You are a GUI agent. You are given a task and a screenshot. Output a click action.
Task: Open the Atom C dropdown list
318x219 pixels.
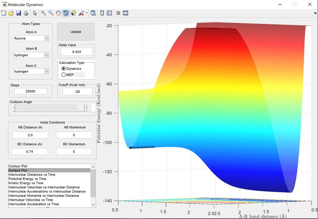click(31, 71)
